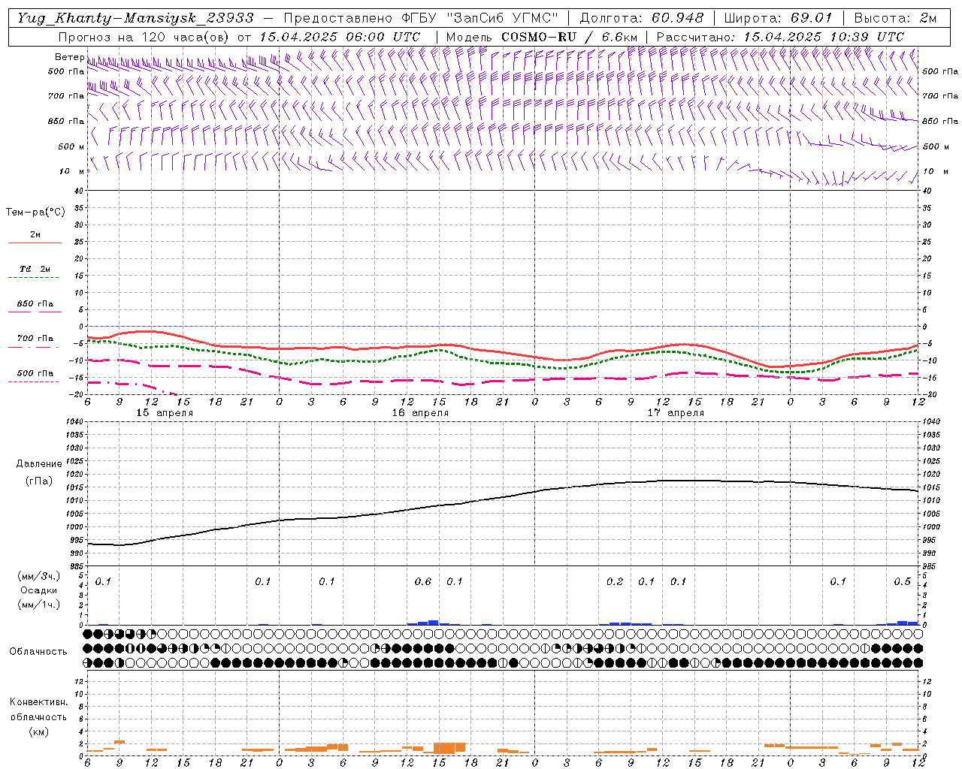Click the Ветер label of wind panel
Image resolution: width=962 pixels, height=769 pixels.
tap(69, 57)
